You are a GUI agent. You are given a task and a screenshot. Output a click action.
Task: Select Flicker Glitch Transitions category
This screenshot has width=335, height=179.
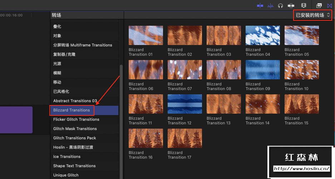pos(84,119)
